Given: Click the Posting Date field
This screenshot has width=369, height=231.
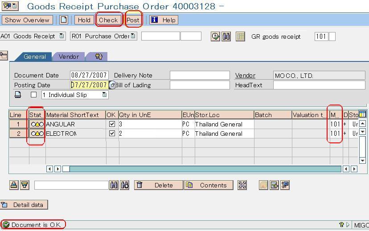Looking at the screenshot, I should point(89,85).
